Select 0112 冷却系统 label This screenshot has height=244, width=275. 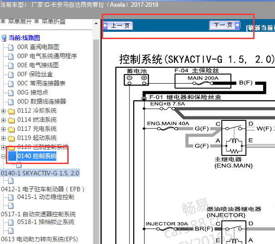[37, 110]
